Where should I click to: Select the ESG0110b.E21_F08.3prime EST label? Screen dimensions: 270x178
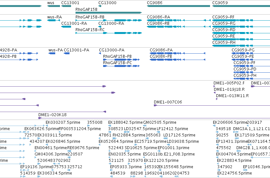pos(169,155)
